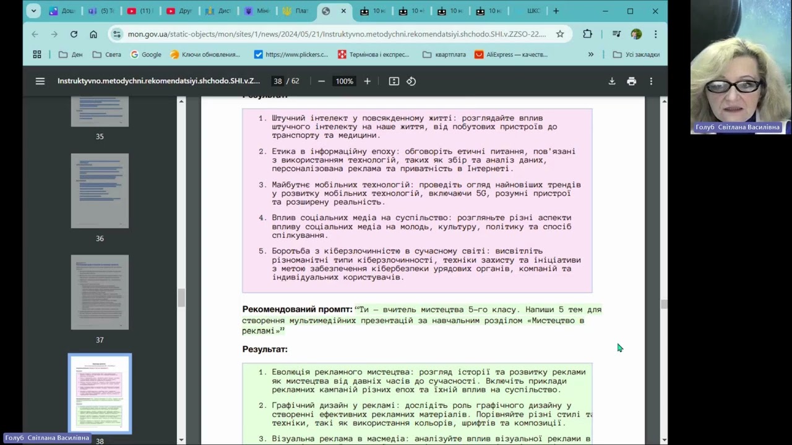
Task: Open the AliExpress bookmark
Action: 511,54
